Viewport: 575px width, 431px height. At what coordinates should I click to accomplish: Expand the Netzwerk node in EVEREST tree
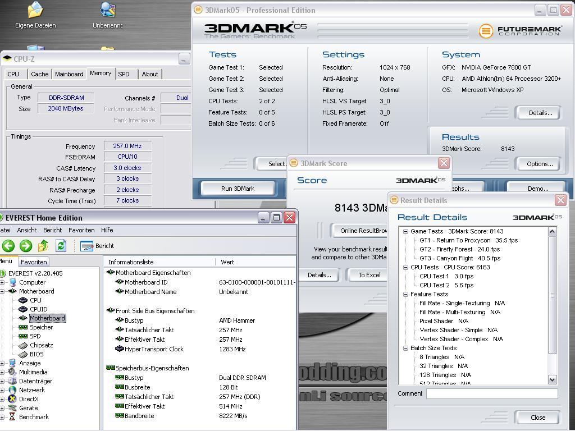coord(2,391)
